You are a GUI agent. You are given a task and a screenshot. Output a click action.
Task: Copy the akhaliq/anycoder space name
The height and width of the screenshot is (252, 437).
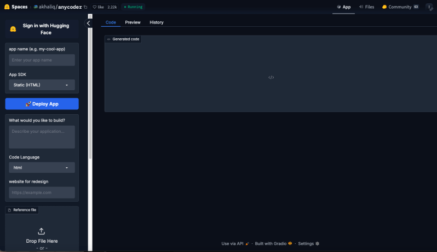pyautogui.click(x=85, y=7)
